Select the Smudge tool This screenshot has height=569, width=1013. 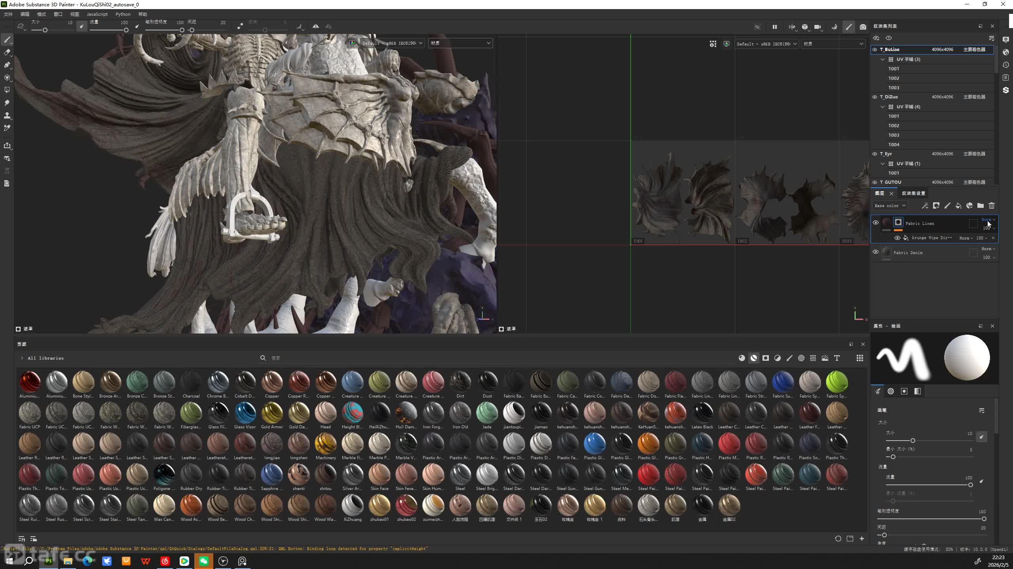[7, 103]
